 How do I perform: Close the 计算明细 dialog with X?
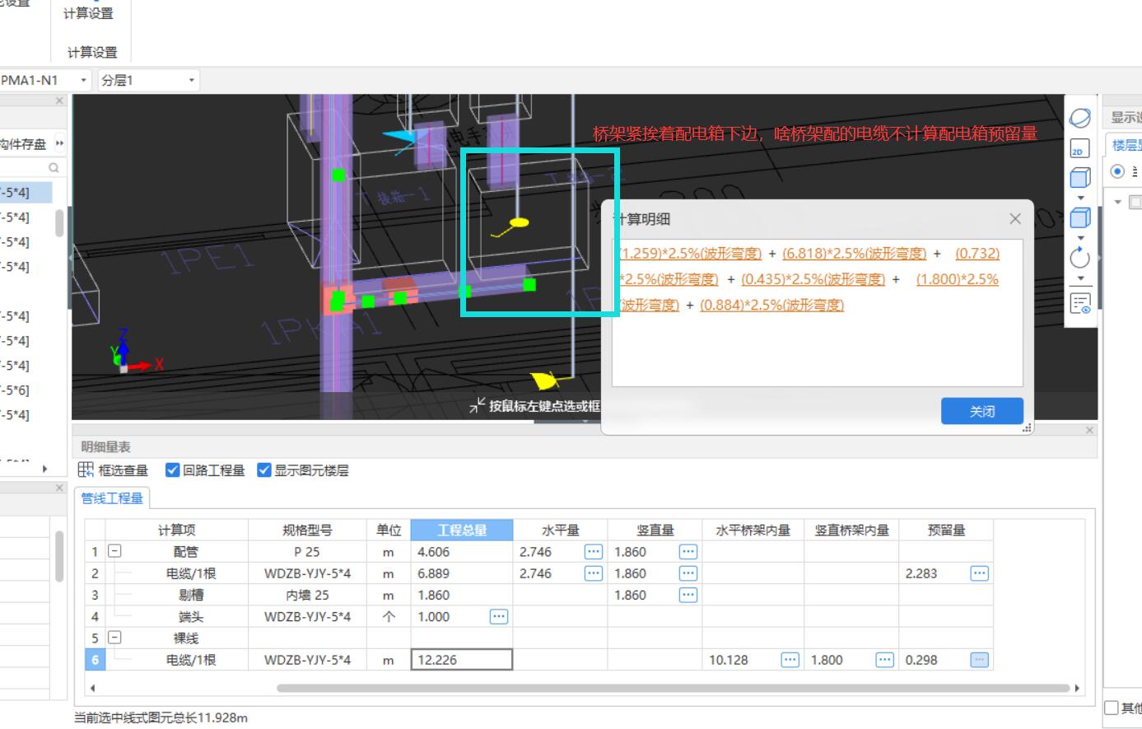tap(1015, 218)
